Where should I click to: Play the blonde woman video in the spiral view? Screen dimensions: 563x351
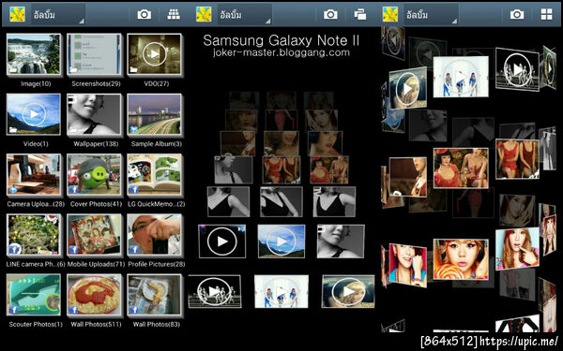408,88
